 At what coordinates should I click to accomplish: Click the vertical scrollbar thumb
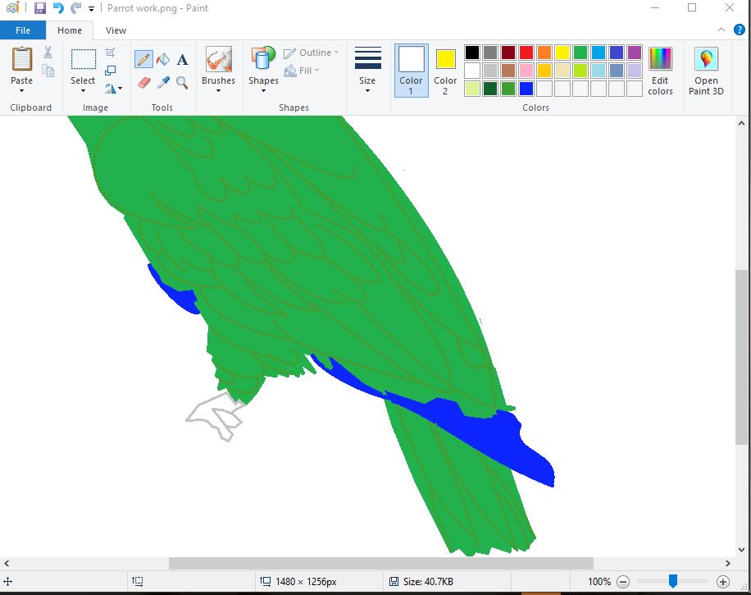(x=741, y=357)
